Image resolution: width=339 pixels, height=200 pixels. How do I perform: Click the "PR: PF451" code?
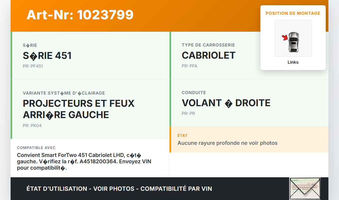(33, 66)
